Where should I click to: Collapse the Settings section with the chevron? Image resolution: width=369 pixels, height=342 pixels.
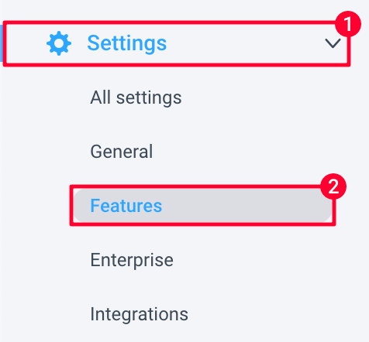(333, 43)
